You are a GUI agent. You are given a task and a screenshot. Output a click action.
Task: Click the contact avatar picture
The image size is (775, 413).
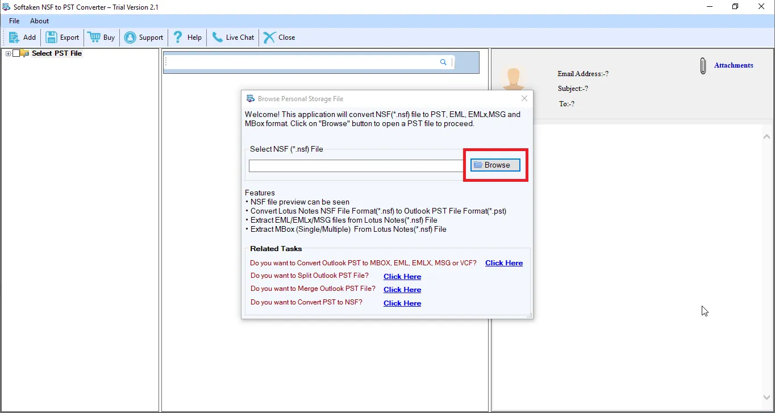tap(514, 79)
